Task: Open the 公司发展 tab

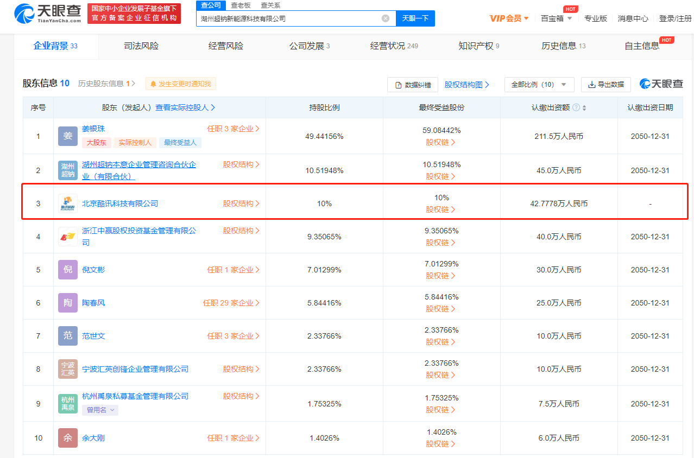Action: (310, 46)
